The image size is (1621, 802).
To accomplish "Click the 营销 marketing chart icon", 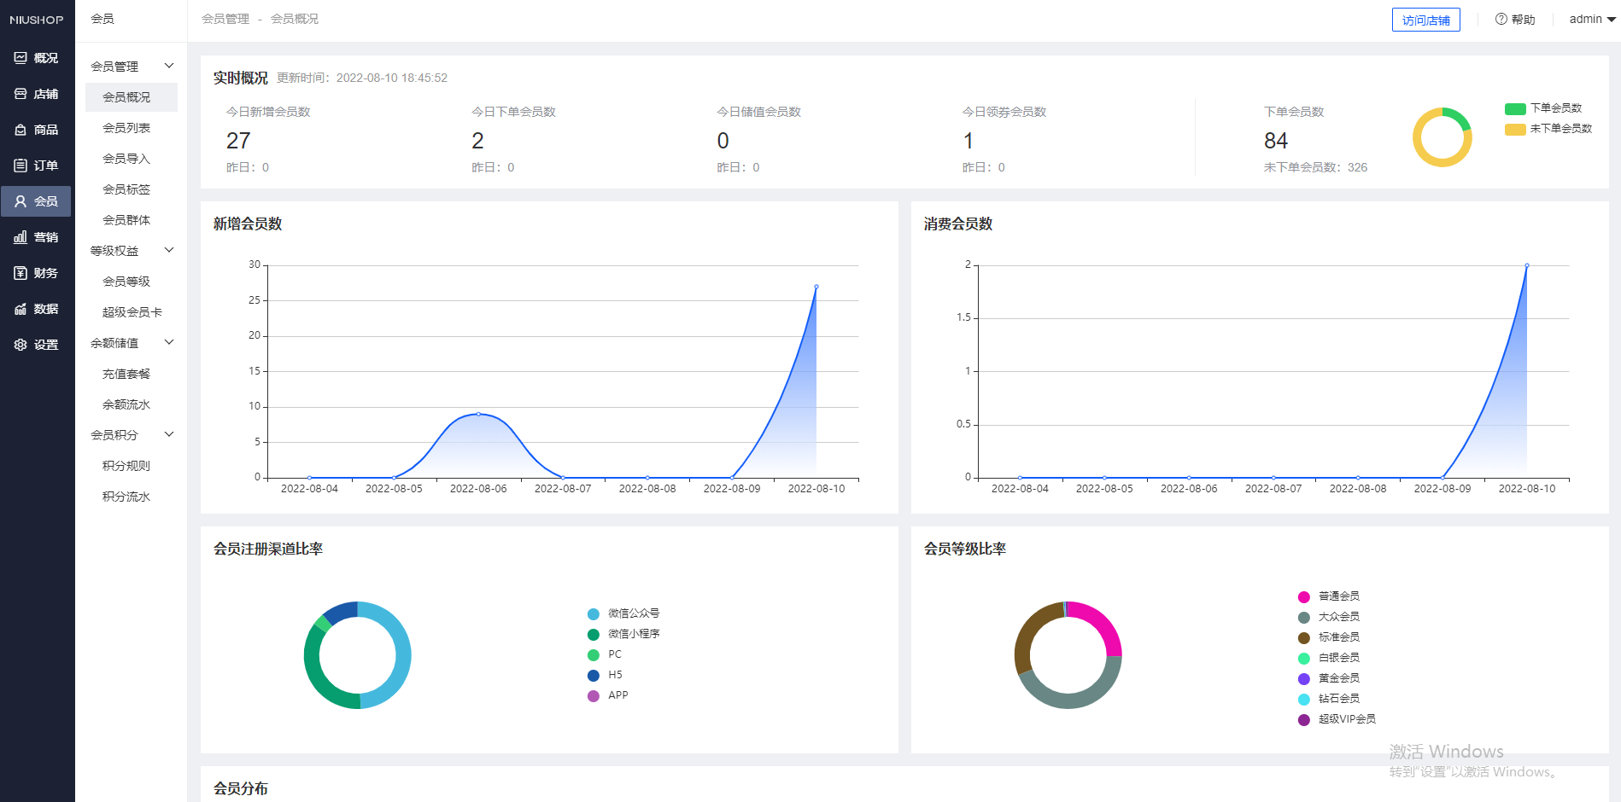I will point(20,237).
